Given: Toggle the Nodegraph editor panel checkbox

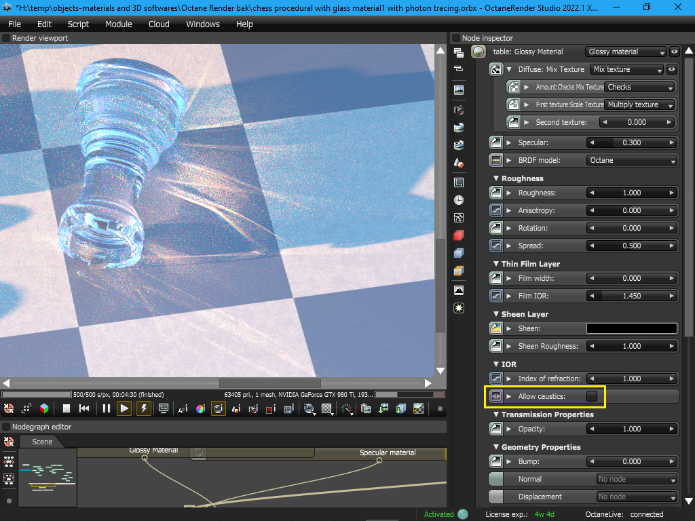Looking at the screenshot, I should pyautogui.click(x=6, y=427).
